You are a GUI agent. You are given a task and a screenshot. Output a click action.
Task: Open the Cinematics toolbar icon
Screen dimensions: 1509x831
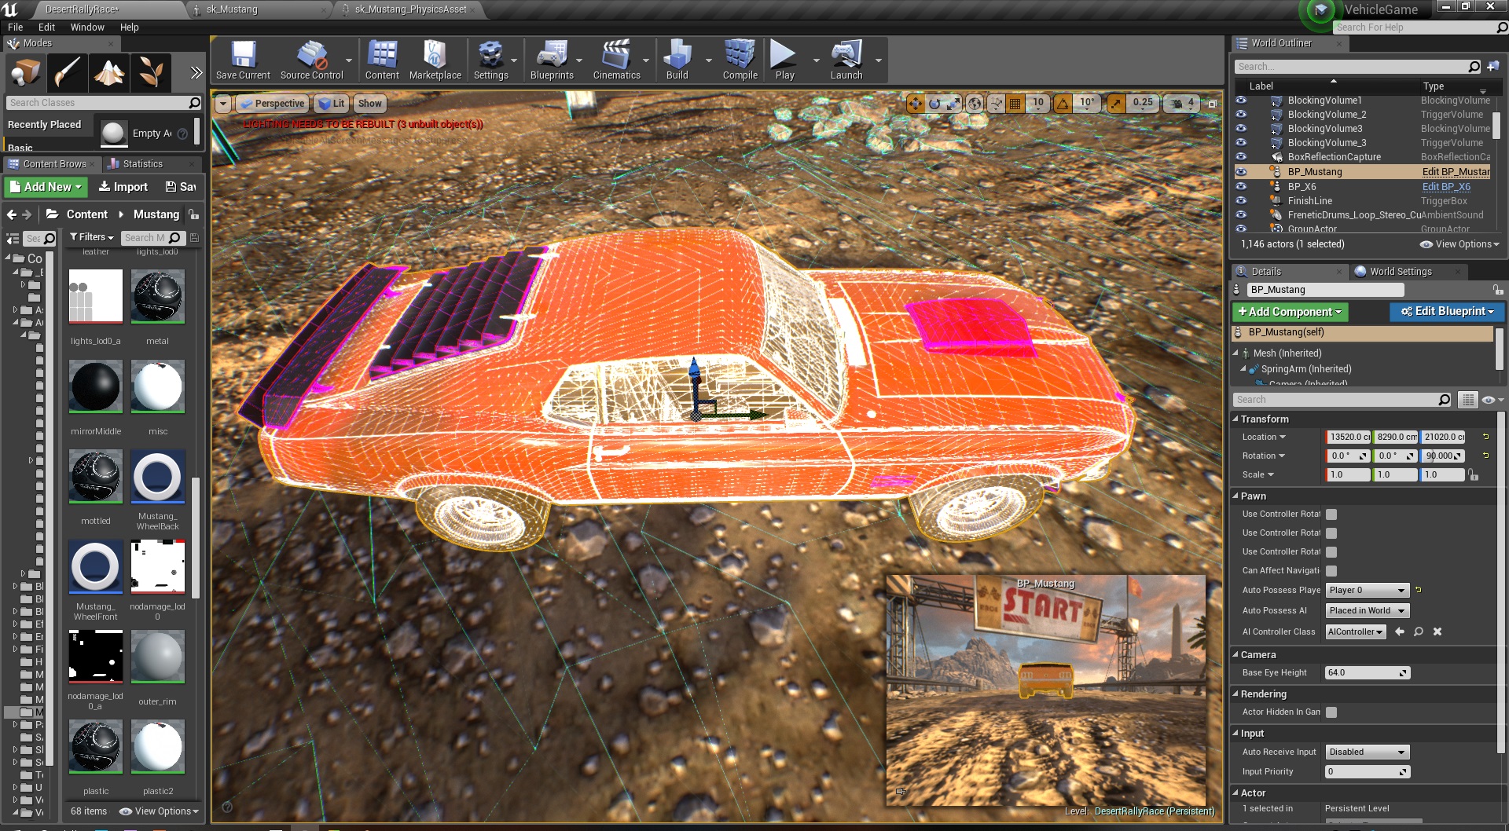pyautogui.click(x=616, y=60)
